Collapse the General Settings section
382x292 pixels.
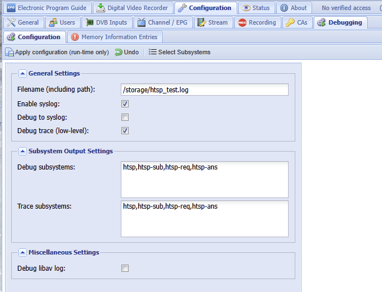coord(22,73)
